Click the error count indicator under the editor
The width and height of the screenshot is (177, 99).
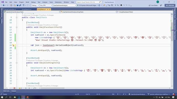pos(15,88)
